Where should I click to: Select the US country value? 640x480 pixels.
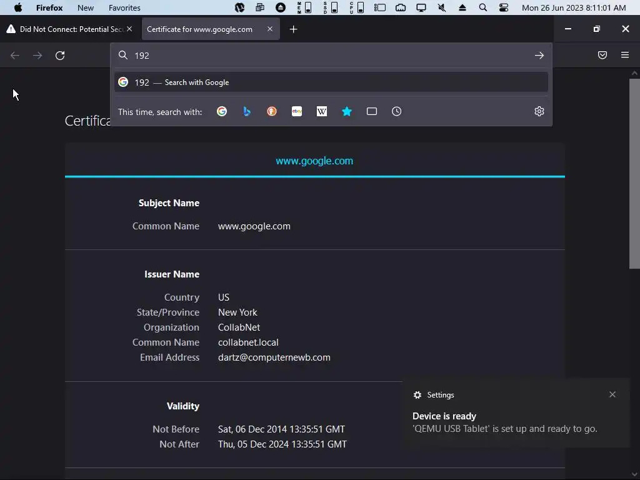click(224, 297)
